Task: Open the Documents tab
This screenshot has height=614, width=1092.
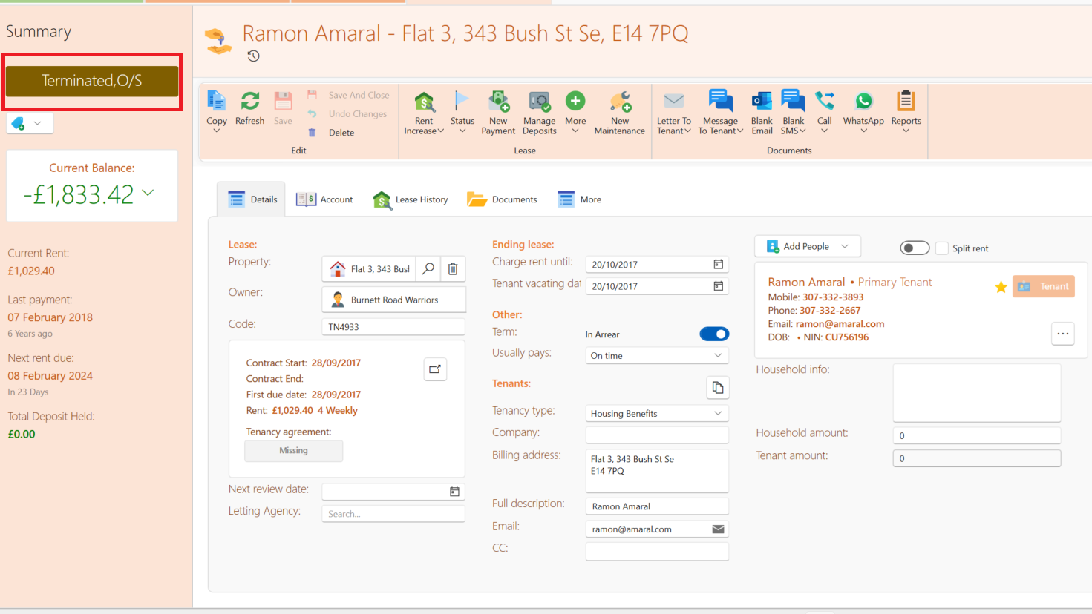Action: pos(502,199)
